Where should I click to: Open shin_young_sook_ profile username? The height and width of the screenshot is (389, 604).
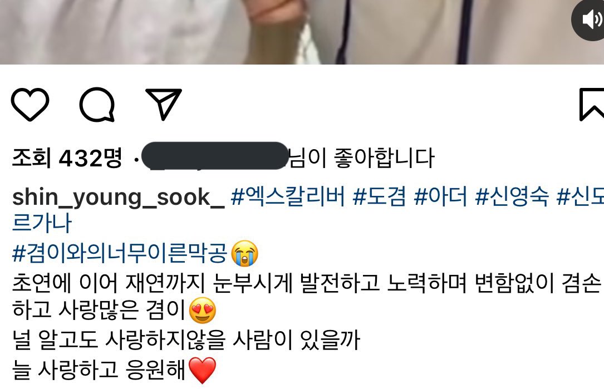point(118,197)
